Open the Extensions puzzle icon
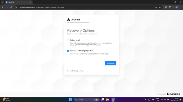183x102 pixels. (170, 7)
